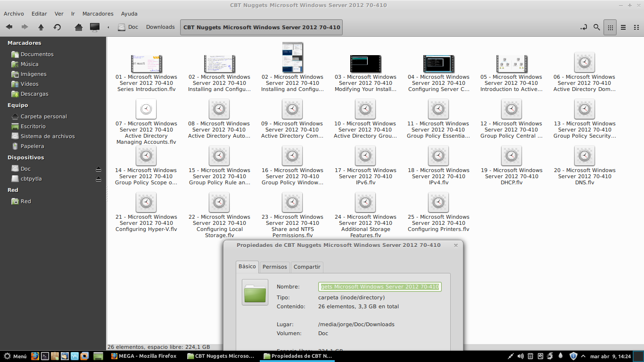Go up to the parent folder
The height and width of the screenshot is (362, 644).
41,27
